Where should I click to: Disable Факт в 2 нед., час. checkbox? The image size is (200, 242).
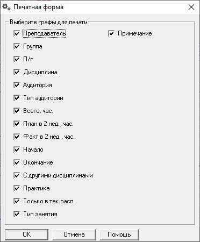(x=17, y=137)
